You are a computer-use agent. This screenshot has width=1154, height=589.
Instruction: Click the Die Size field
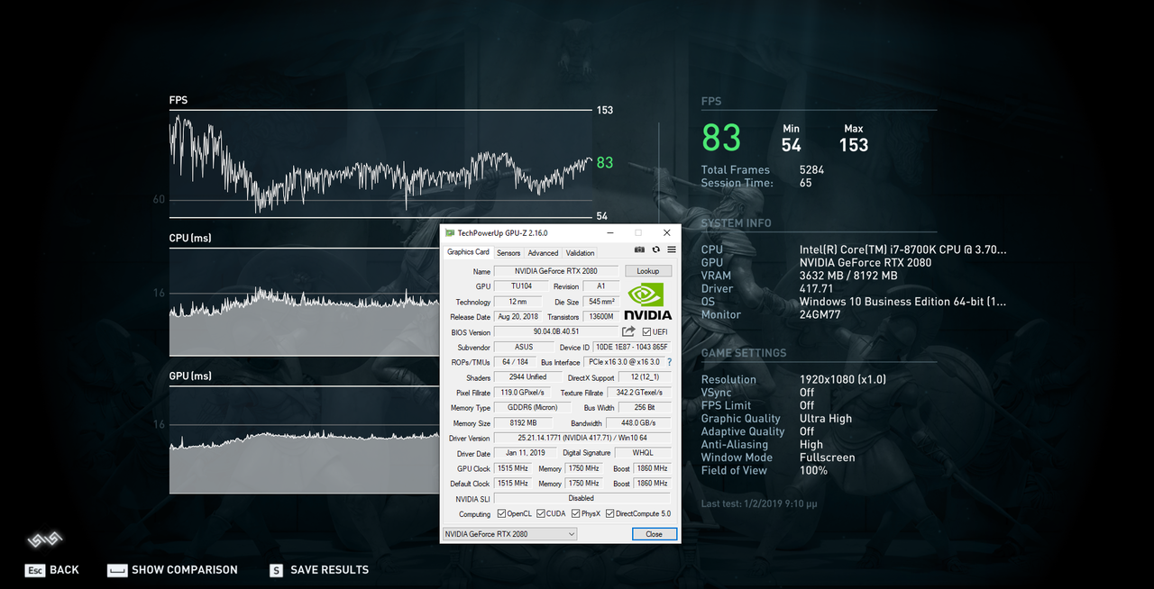pos(601,302)
